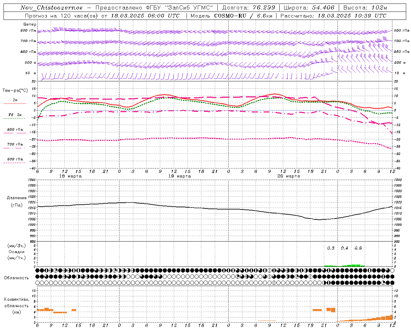Click the solid line sample under "2м"
411x328 pixels.
point(15,103)
